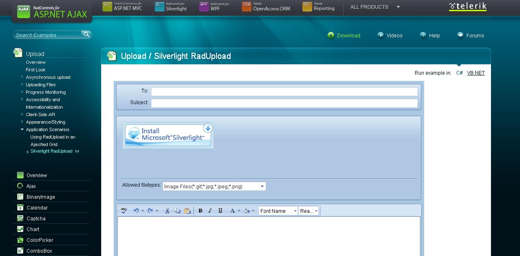Open the ALL PRODUCTS dropdown
520x256 pixels.
click(375, 7)
